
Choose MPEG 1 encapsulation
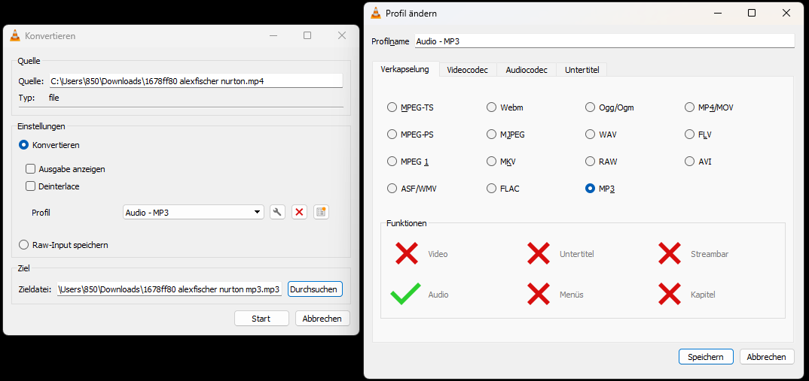coord(392,162)
